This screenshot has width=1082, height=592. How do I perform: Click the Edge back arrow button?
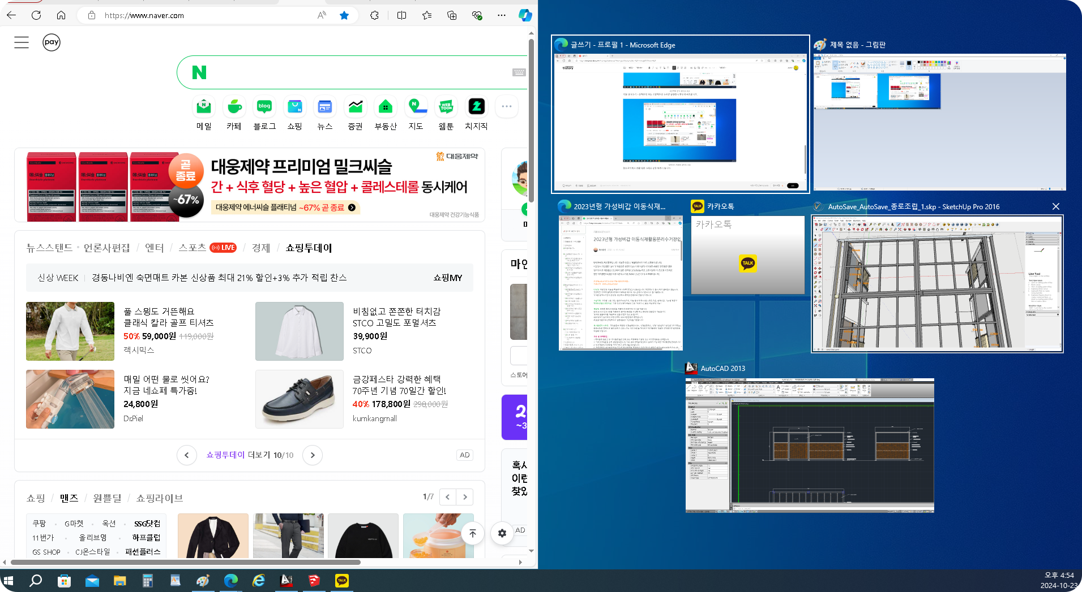11,15
